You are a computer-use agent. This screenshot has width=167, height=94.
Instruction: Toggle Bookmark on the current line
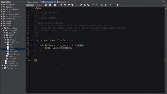pos(88,5)
